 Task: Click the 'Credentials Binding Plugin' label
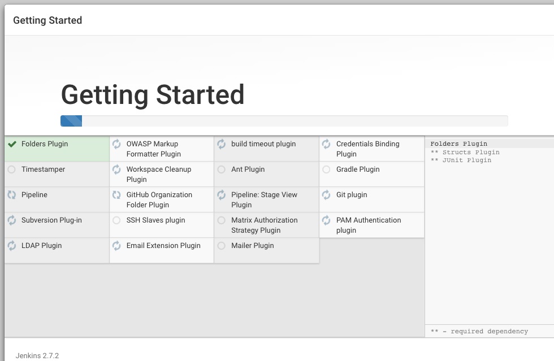click(x=368, y=149)
